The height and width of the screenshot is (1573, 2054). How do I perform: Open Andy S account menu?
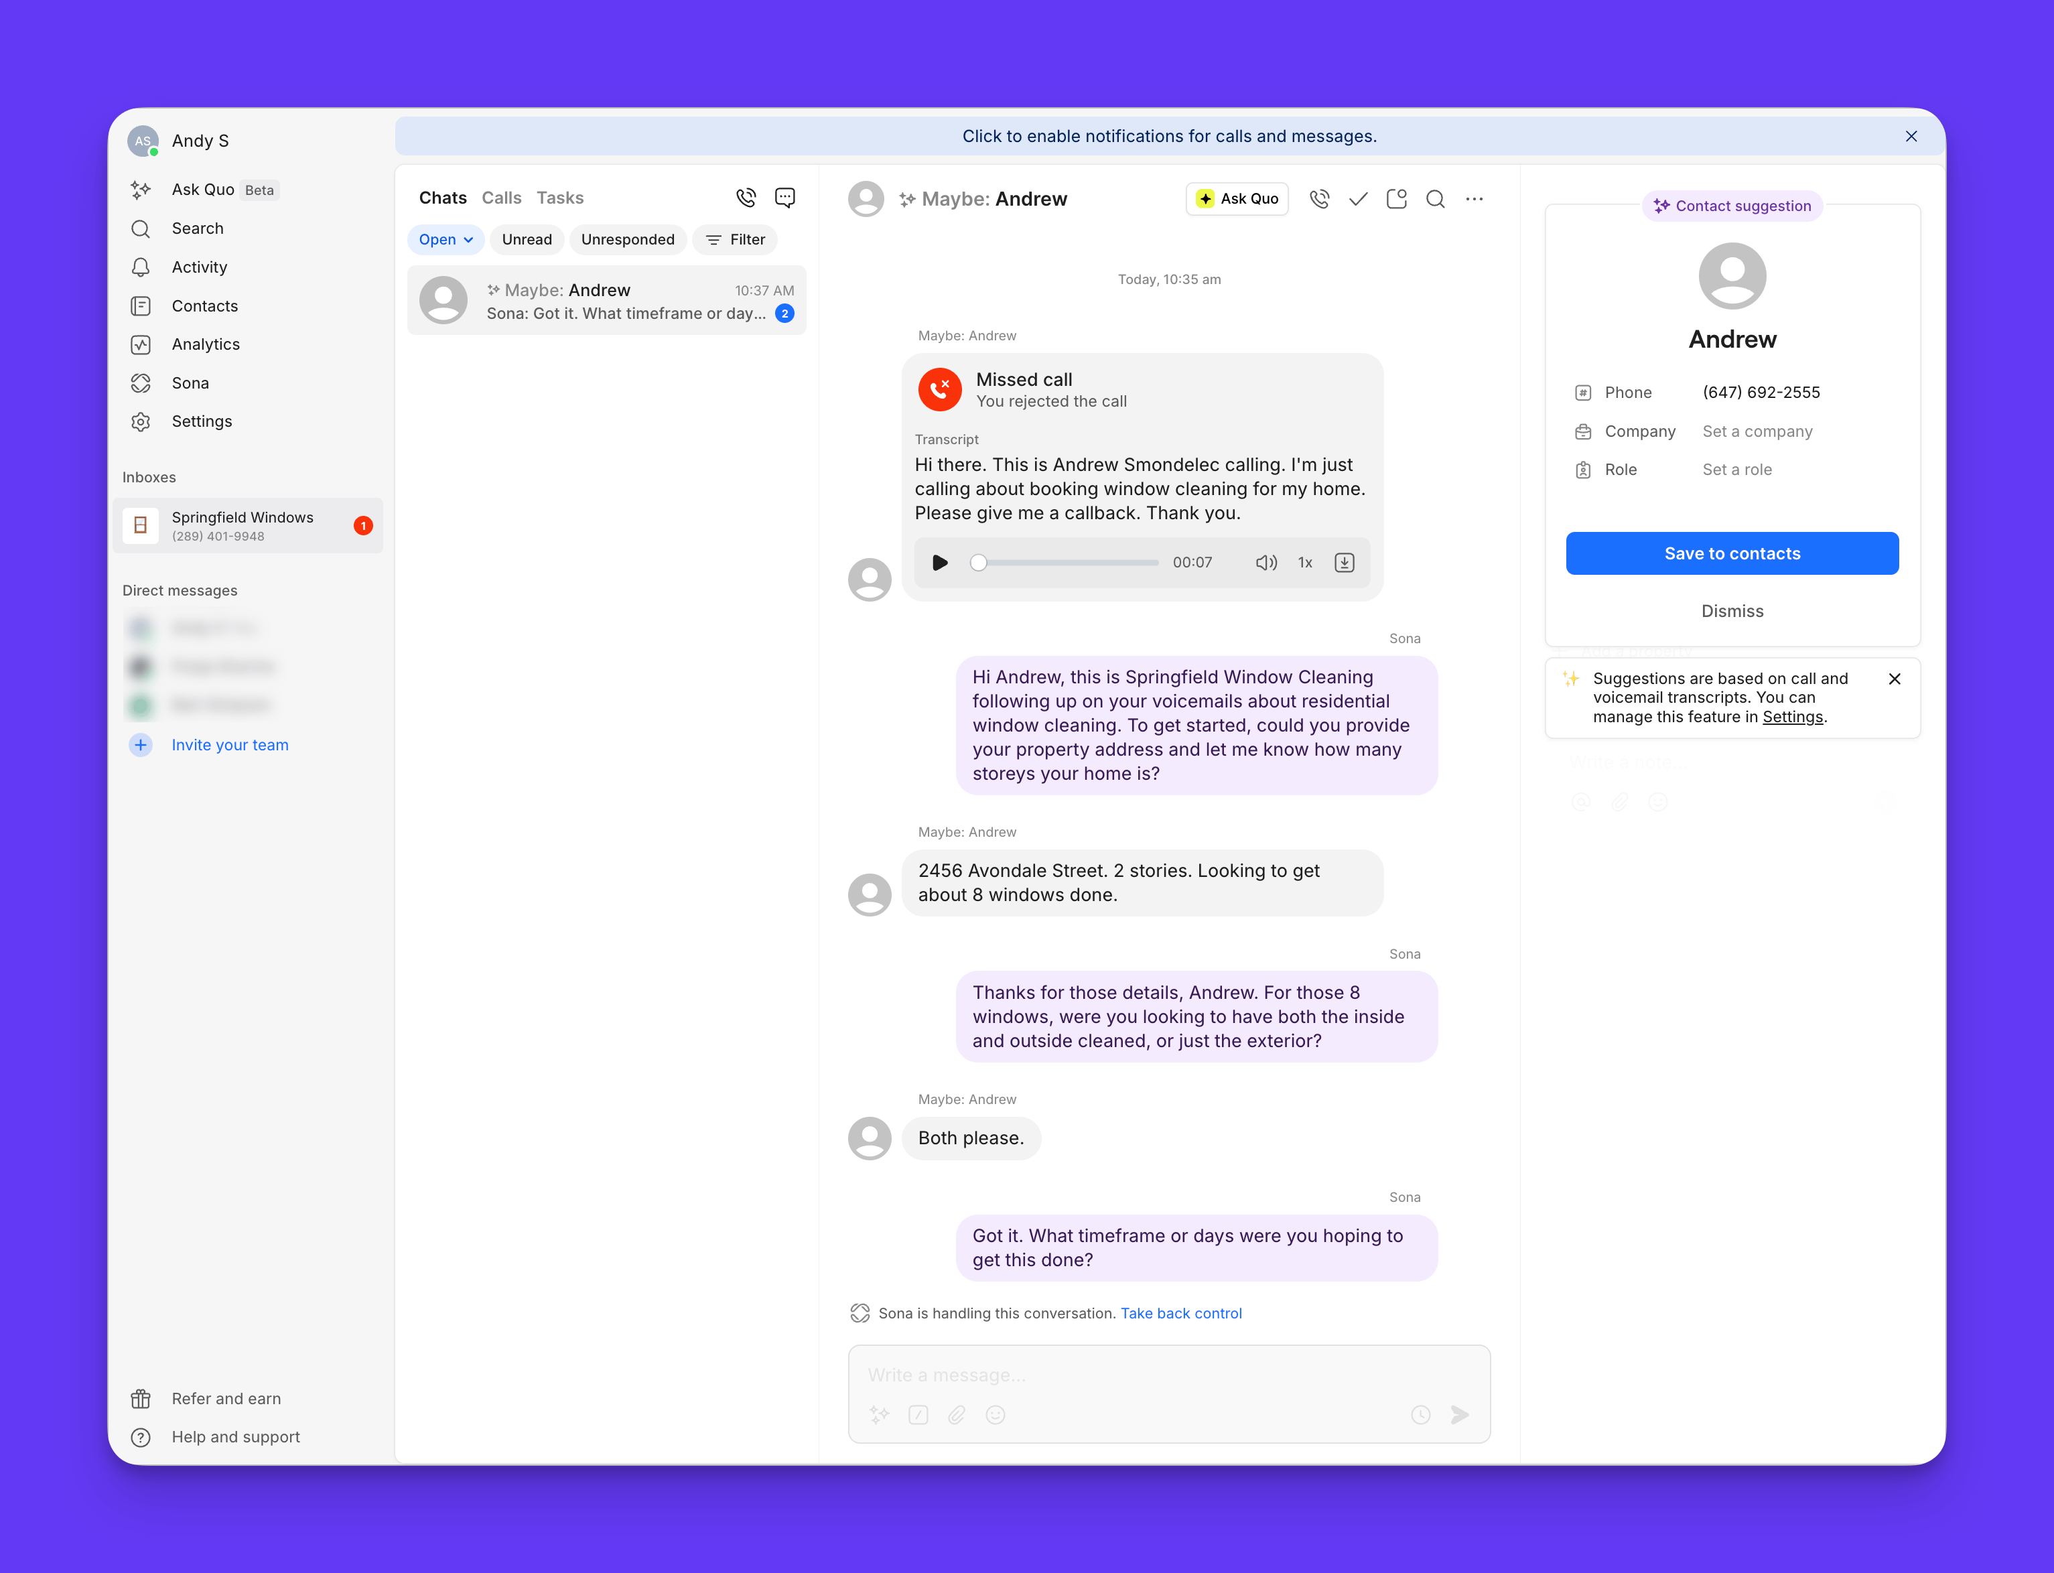[179, 141]
